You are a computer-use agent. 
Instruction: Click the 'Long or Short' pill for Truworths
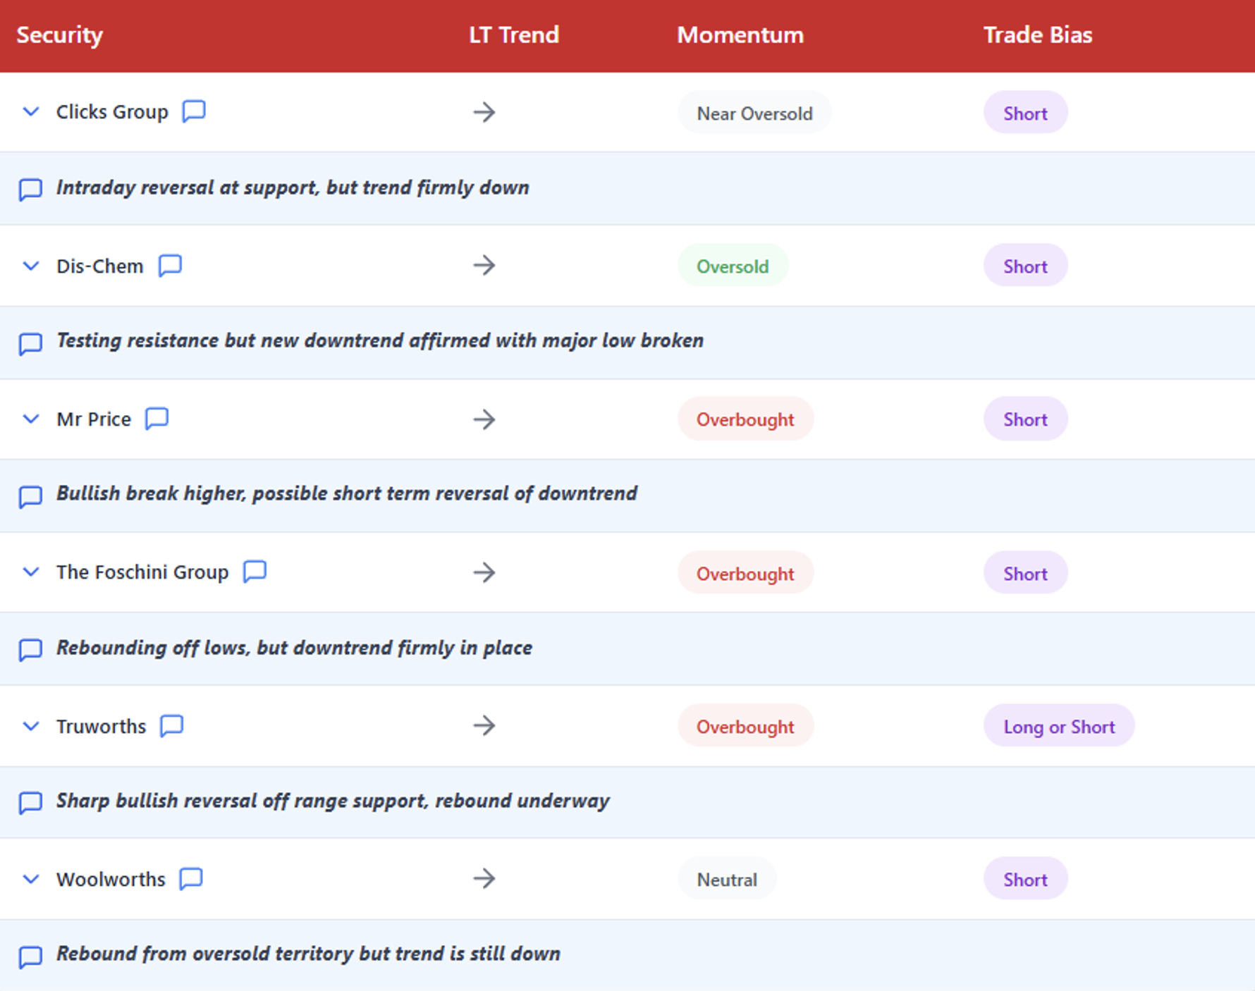tap(1059, 726)
